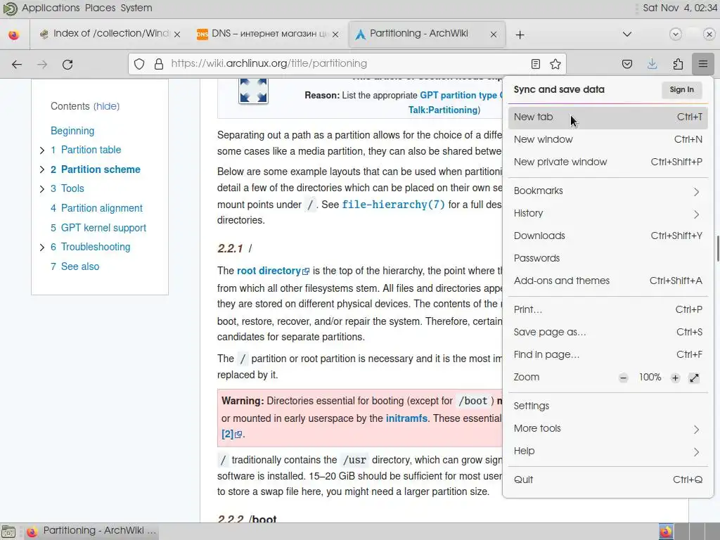Click the Sign In button
Viewport: 720px width, 540px height.
click(681, 89)
